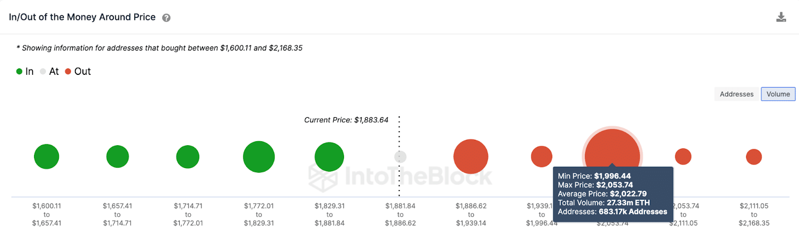This screenshot has width=799, height=245.
Task: Select green bubble for $1,714.71 to $1,772.01
Action: (188, 157)
